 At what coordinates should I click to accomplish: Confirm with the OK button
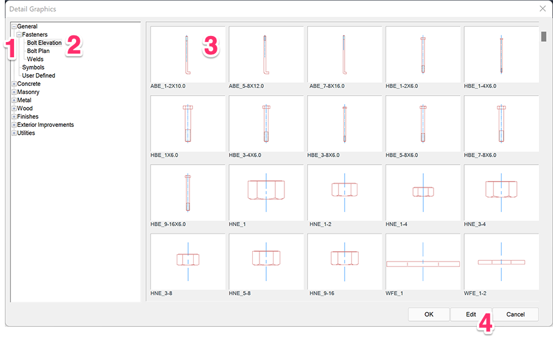click(x=429, y=315)
